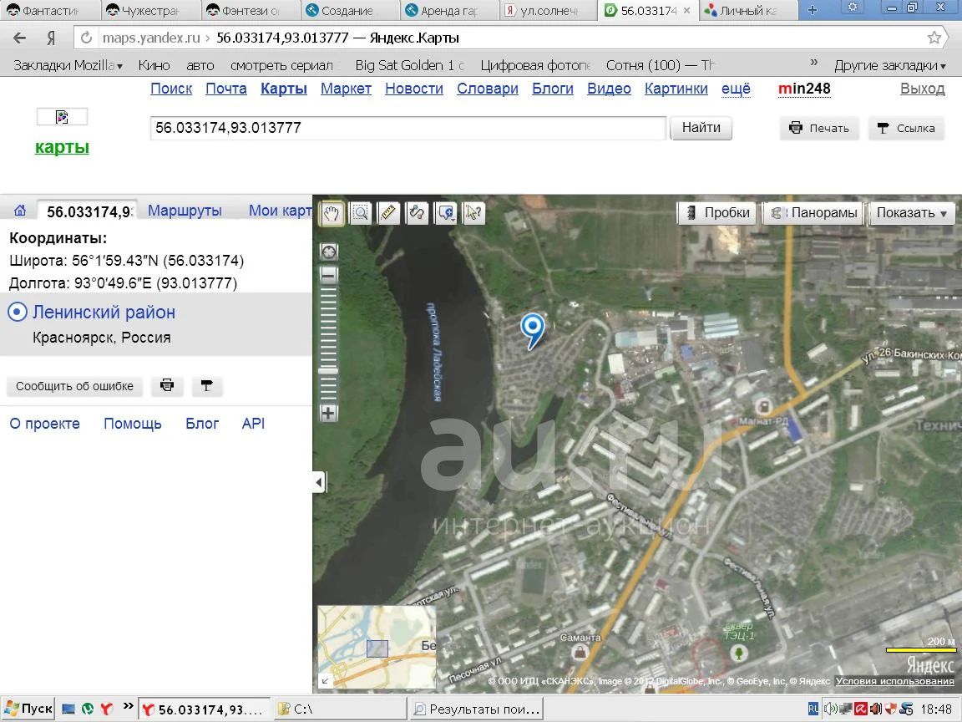Viewport: 962px width, 722px height.
Task: Collapse the overview minimap with its corner arrow
Action: pos(325,681)
